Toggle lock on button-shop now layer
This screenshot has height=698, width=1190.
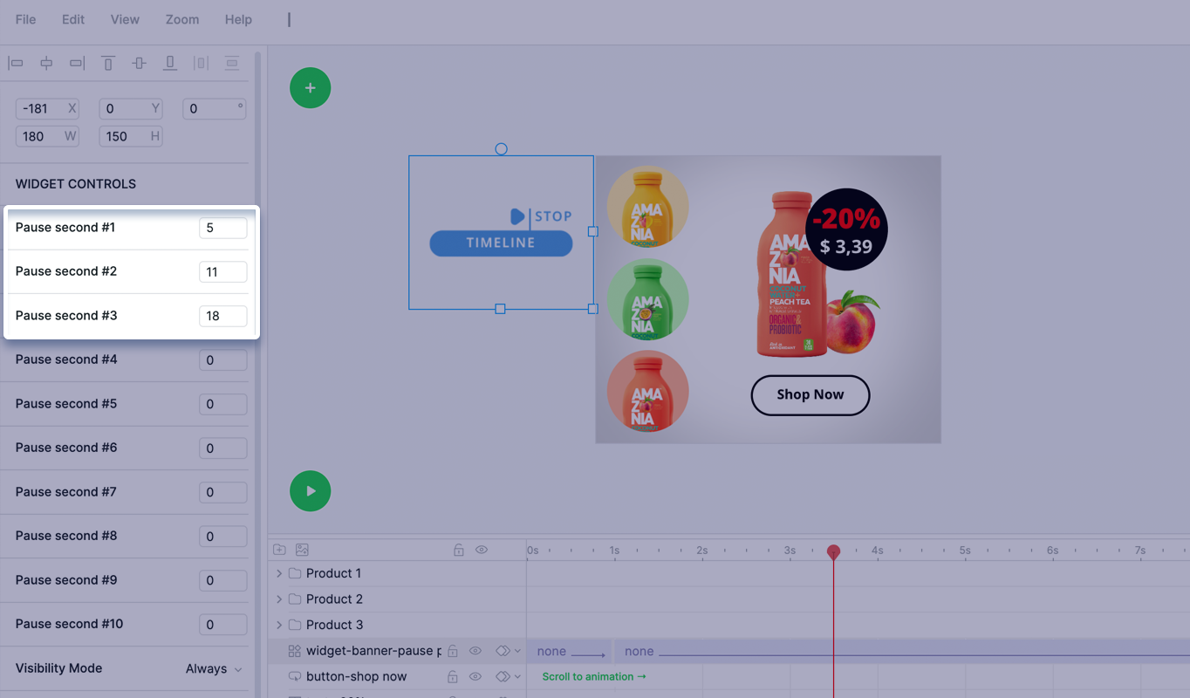pyautogui.click(x=453, y=676)
